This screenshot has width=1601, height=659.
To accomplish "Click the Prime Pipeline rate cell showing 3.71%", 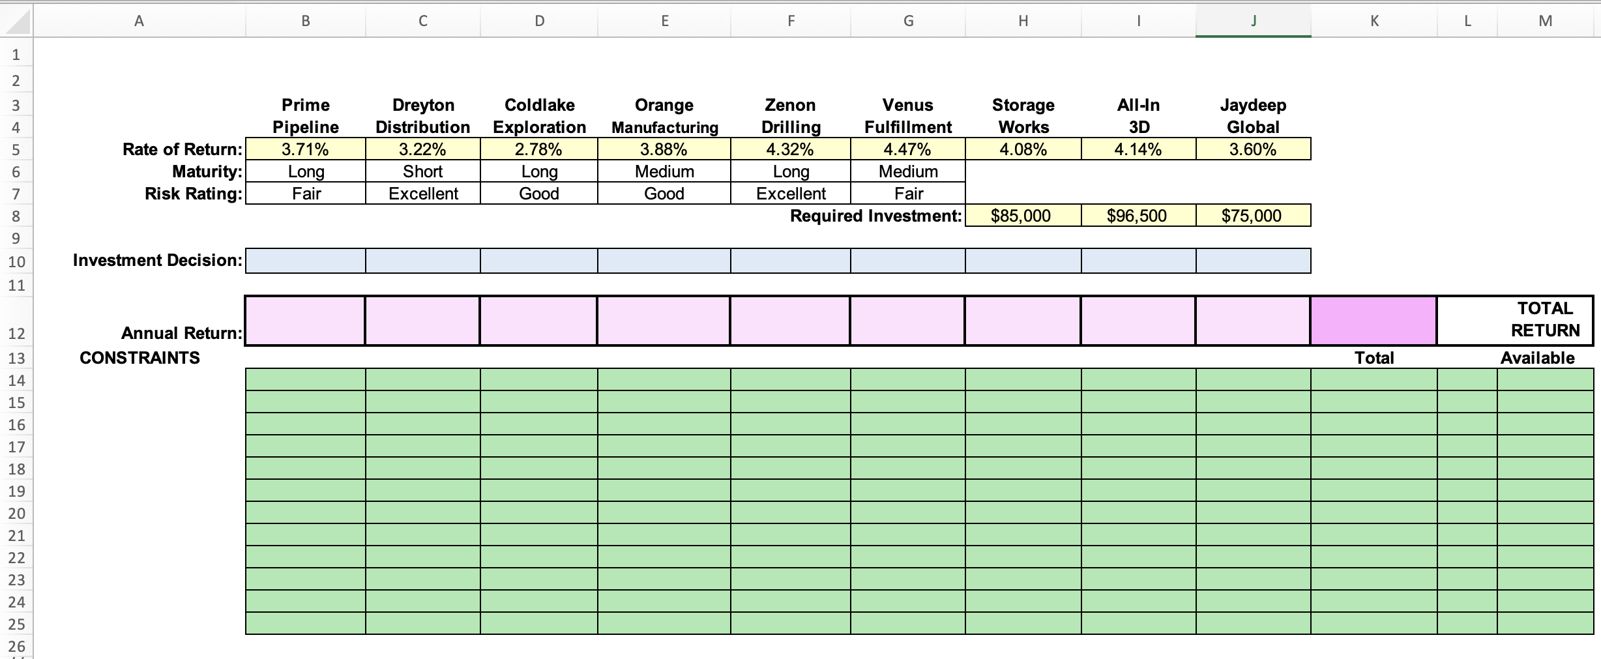I will pos(305,149).
